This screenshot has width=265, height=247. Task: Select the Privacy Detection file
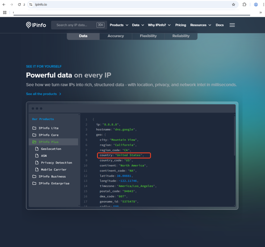point(56,163)
